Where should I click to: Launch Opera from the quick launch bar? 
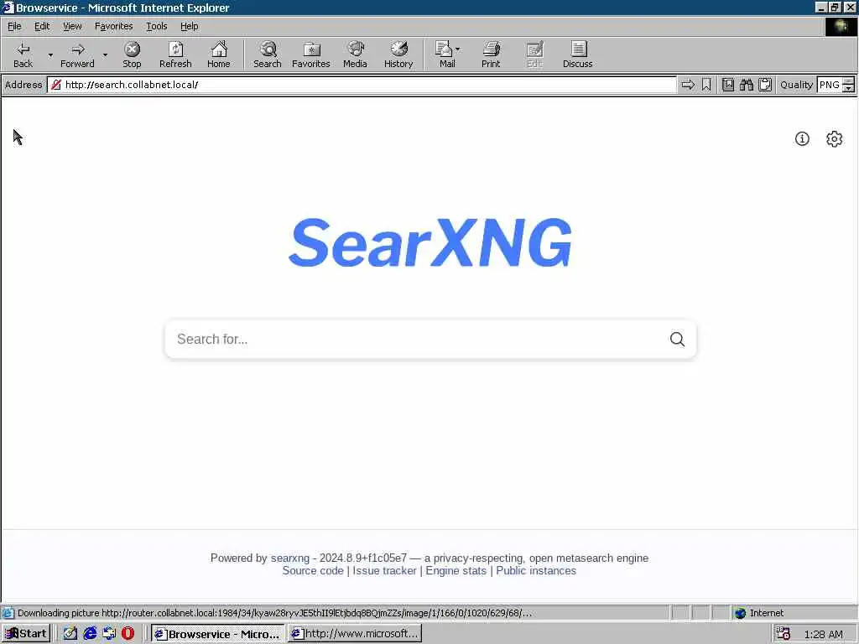(128, 634)
